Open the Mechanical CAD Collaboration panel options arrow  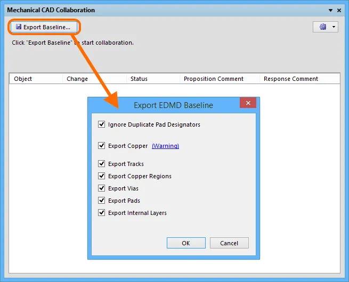[330, 10]
